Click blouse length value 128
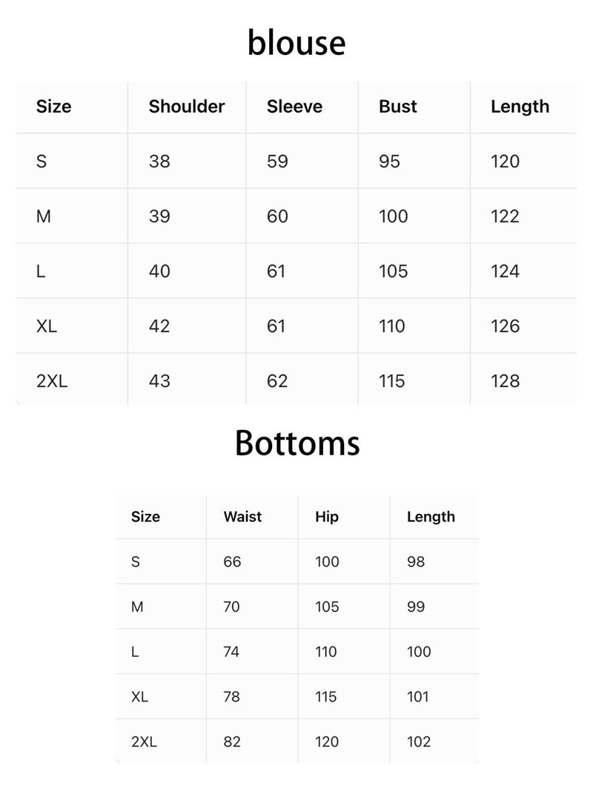593x809 pixels. pos(505,381)
